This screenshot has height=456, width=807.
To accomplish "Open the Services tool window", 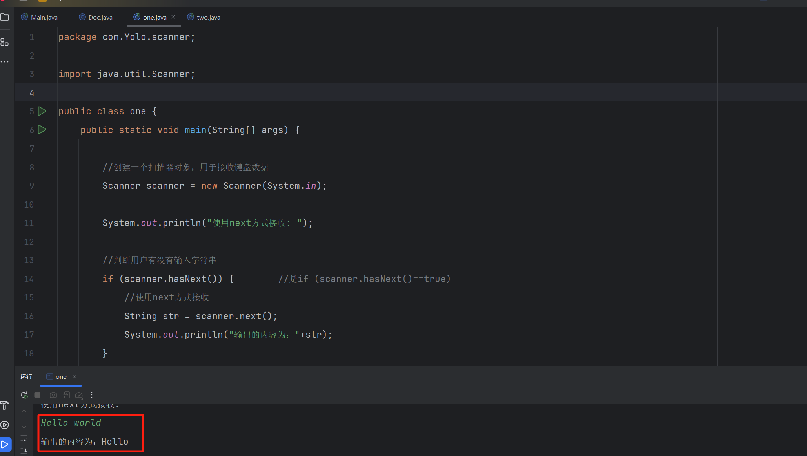I will click(x=5, y=425).
